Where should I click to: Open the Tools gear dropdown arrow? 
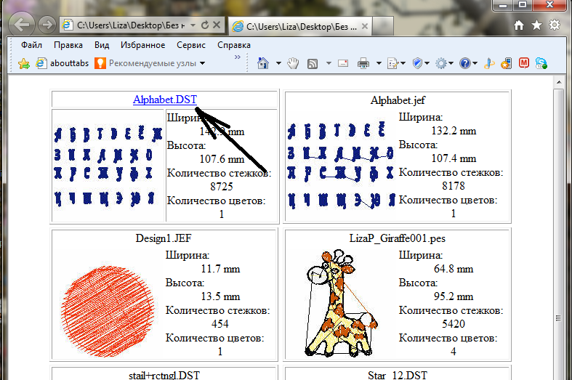coord(451,64)
